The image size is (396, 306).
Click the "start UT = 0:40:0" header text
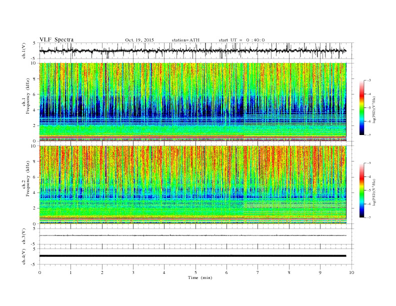(241, 40)
